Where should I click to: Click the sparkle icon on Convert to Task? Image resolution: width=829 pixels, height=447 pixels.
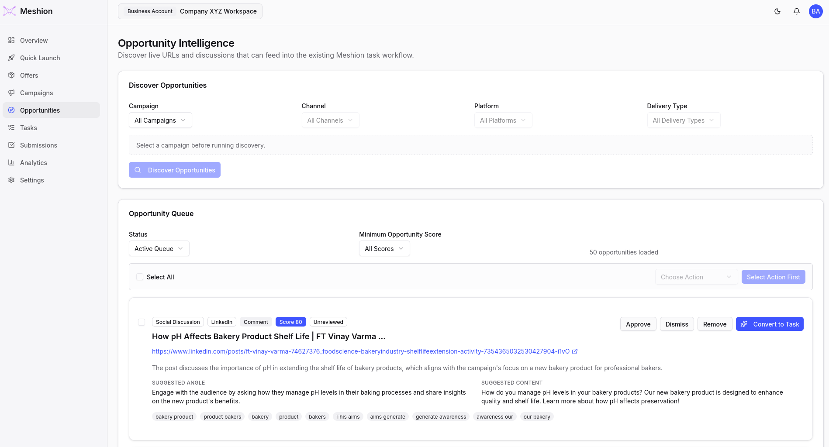[744, 324]
